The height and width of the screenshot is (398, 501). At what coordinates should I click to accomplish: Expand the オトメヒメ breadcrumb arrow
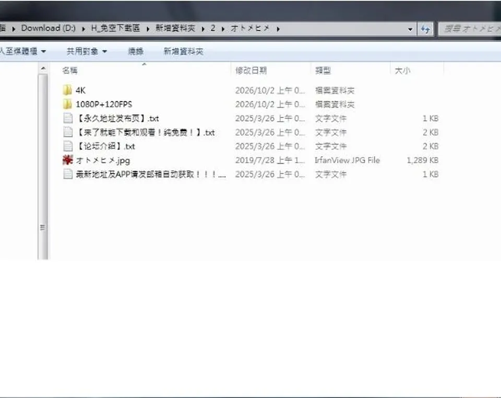pyautogui.click(x=278, y=29)
